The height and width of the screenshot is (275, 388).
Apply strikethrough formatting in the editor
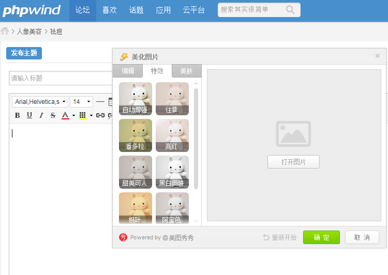[53, 115]
